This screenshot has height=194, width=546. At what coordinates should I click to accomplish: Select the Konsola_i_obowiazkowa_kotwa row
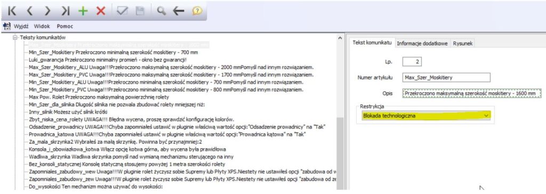pyautogui.click(x=127, y=149)
